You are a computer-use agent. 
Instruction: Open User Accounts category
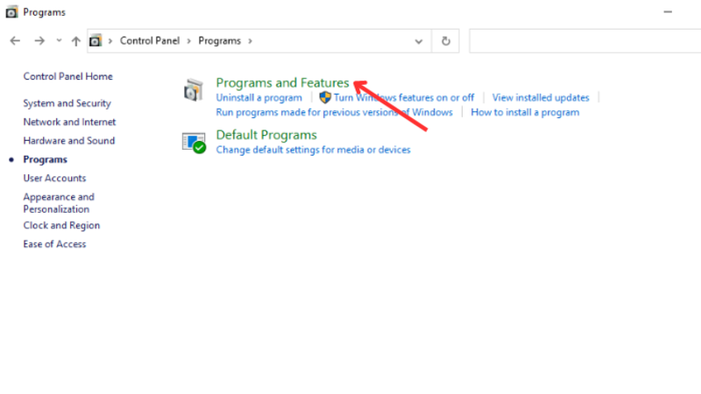54,179
